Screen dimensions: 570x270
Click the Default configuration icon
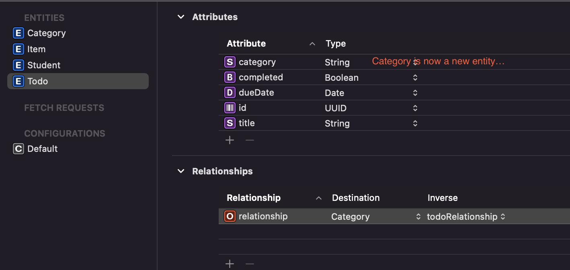pos(18,149)
